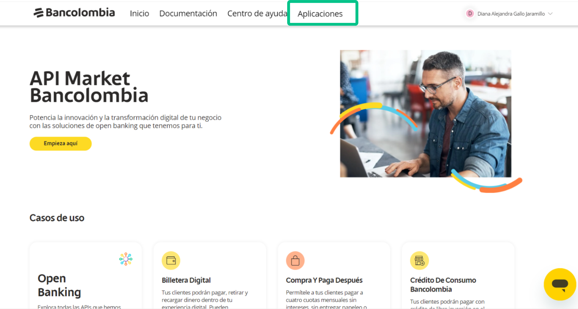Image resolution: width=578 pixels, height=309 pixels.
Task: Click the Compra Y Paga Después bag icon
Action: click(295, 260)
